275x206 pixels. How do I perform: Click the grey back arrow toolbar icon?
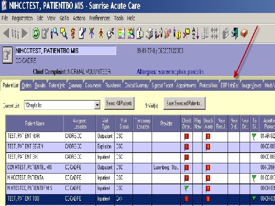click(x=6, y=33)
